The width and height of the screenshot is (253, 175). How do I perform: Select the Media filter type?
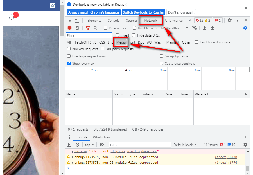121,42
